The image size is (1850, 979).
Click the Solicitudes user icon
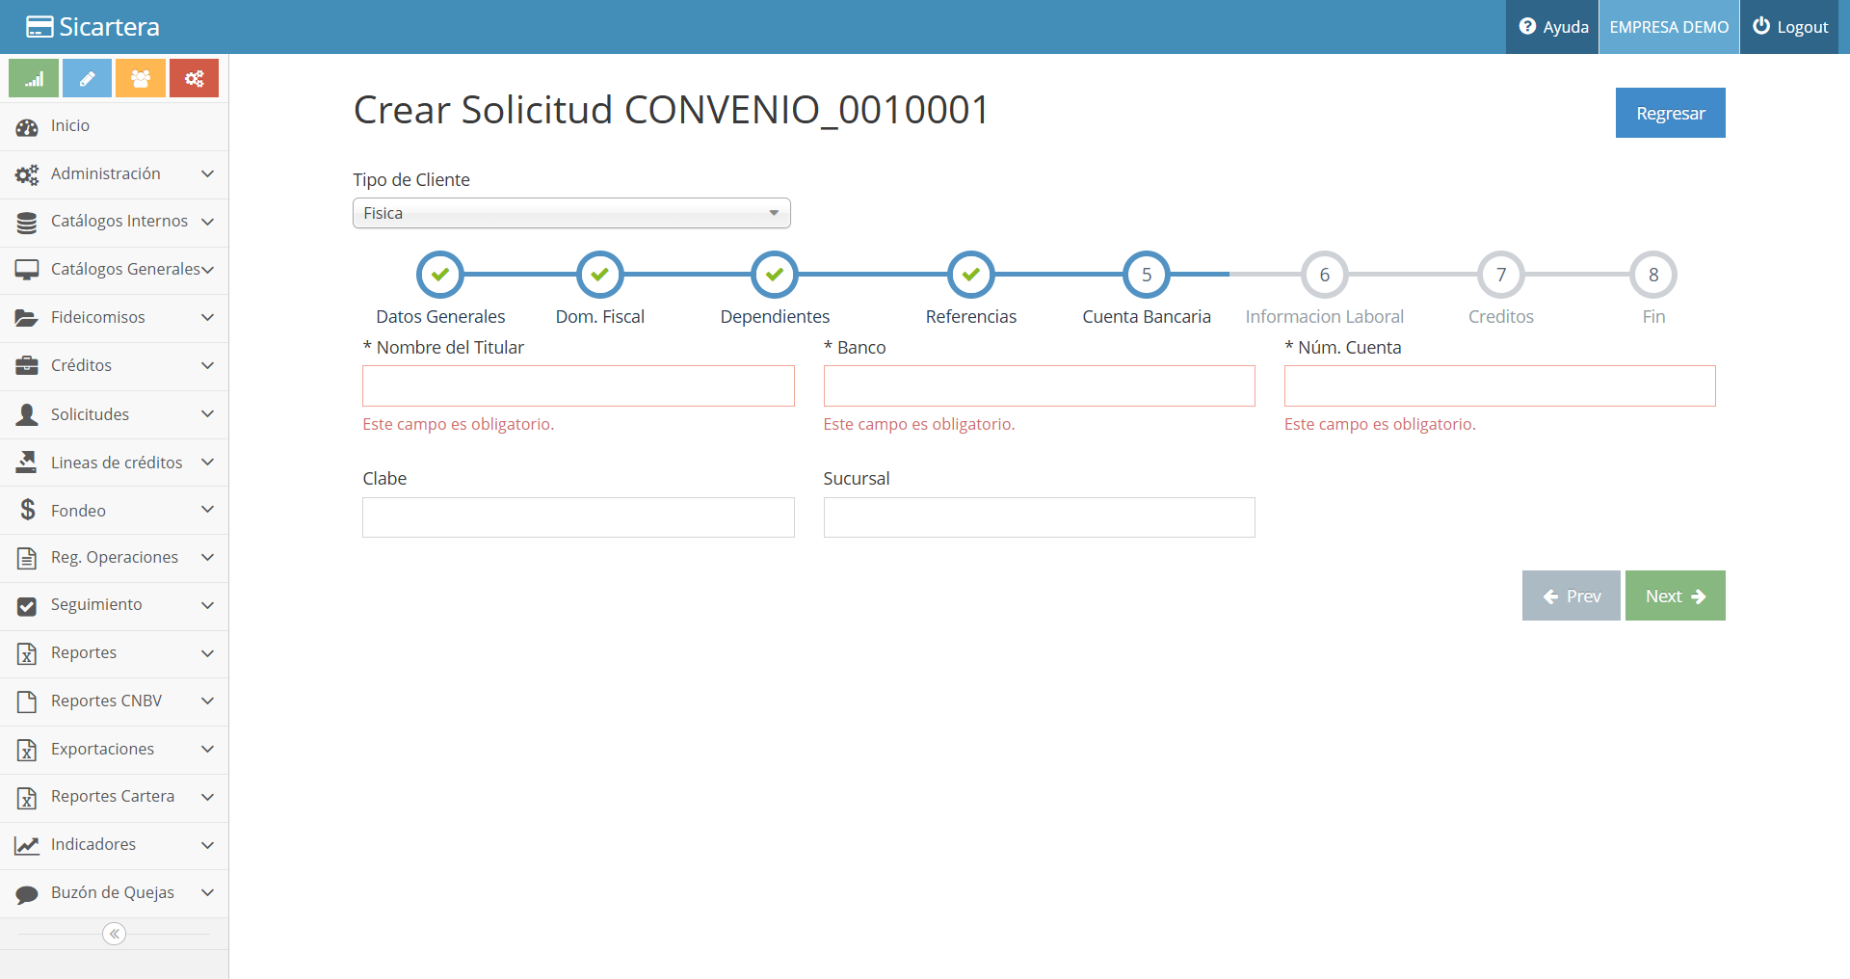point(27,414)
